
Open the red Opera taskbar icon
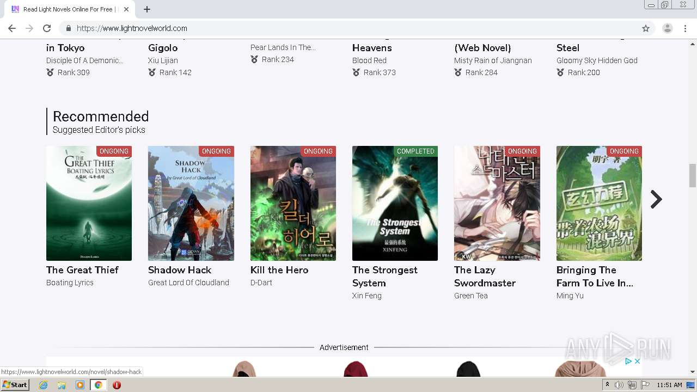coord(117,385)
